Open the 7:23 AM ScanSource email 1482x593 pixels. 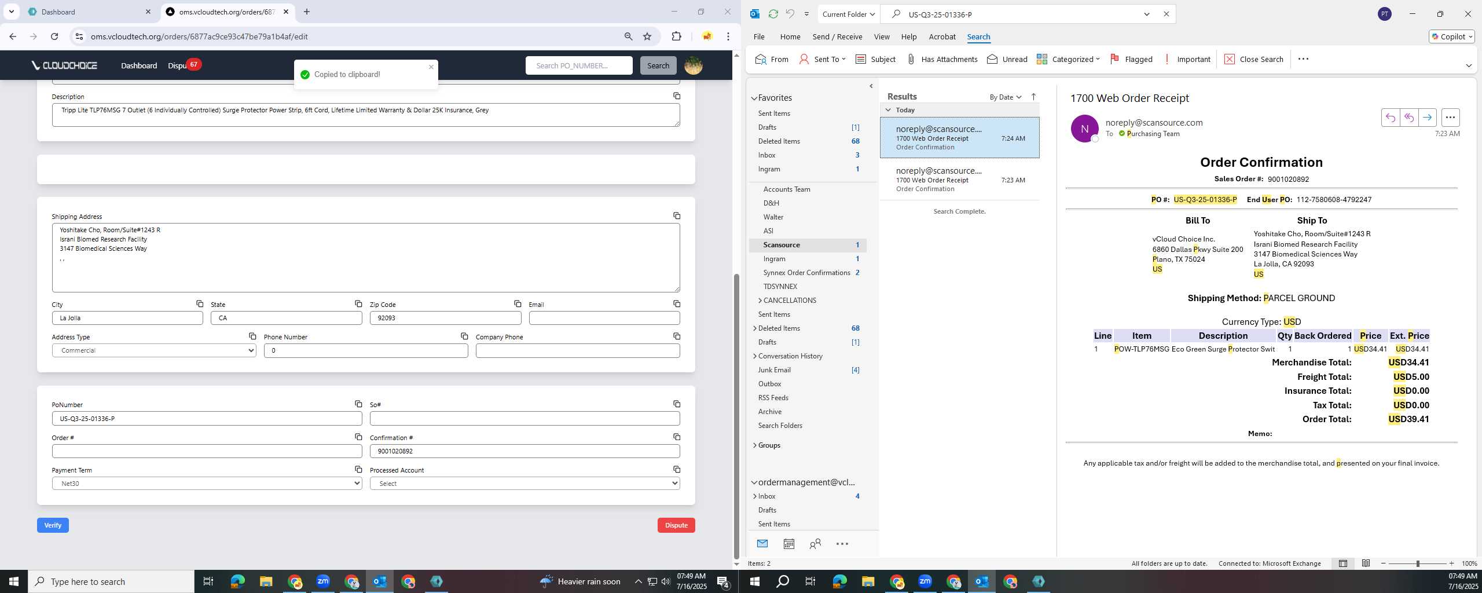pyautogui.click(x=959, y=180)
